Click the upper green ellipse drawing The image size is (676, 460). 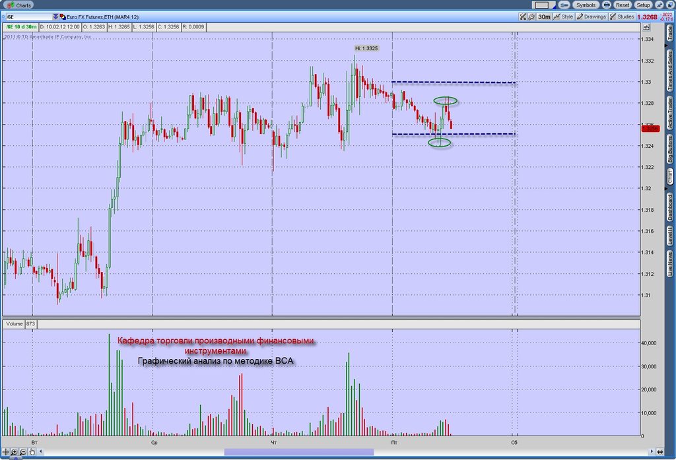[x=446, y=101]
